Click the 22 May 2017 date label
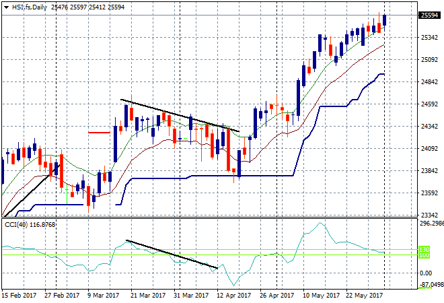444x303 pixels. tap(364, 296)
